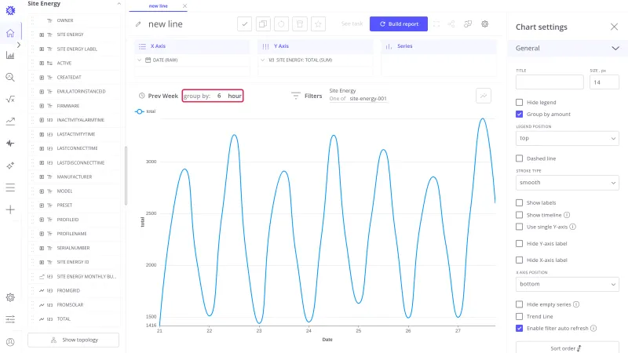Enable the Trend Line checkbox
The width and height of the screenshot is (628, 353).
pyautogui.click(x=520, y=317)
